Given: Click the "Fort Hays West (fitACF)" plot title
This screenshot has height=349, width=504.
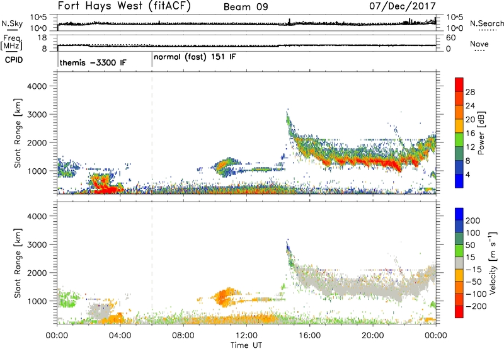Looking at the screenshot, I should point(124,6).
